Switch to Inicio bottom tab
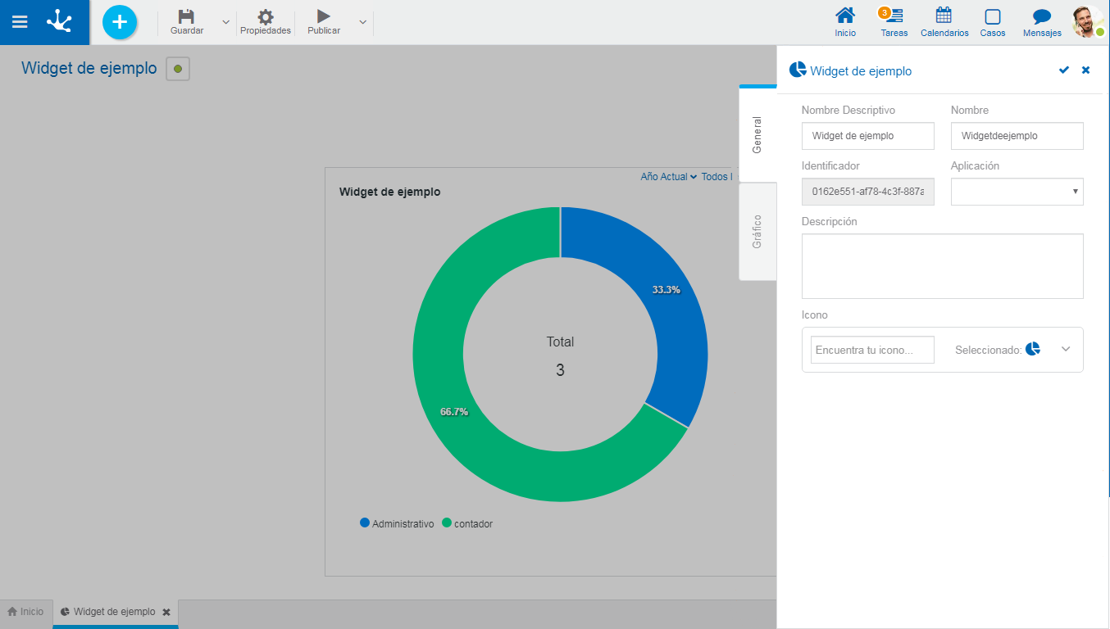 click(x=26, y=612)
